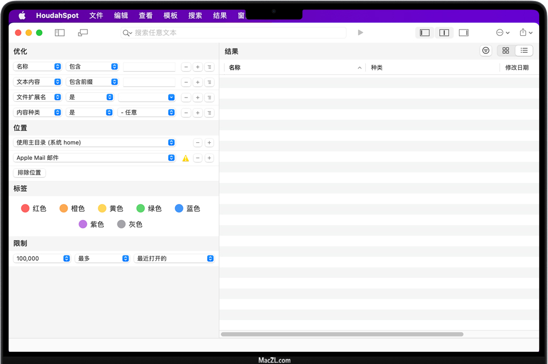Switch results to list view
The height and width of the screenshot is (364, 548).
pos(524,51)
